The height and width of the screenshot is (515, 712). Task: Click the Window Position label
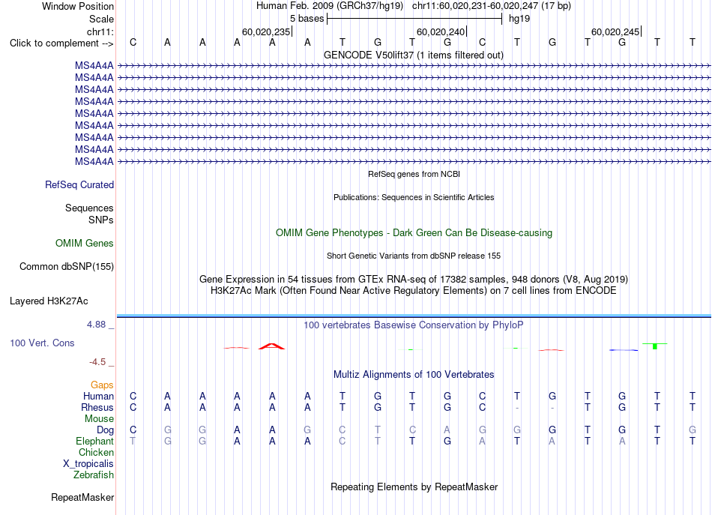tap(78, 6)
